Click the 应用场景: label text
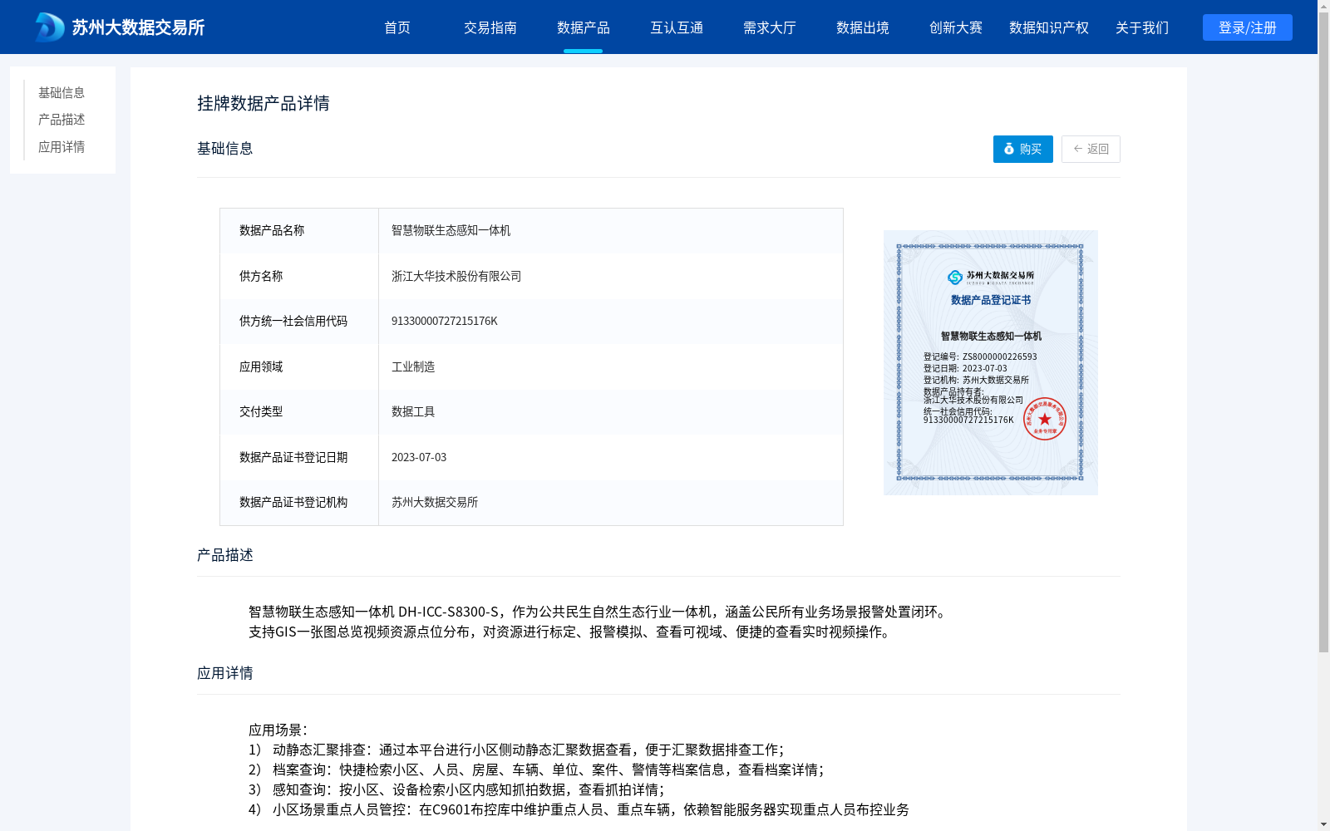 pyautogui.click(x=278, y=730)
